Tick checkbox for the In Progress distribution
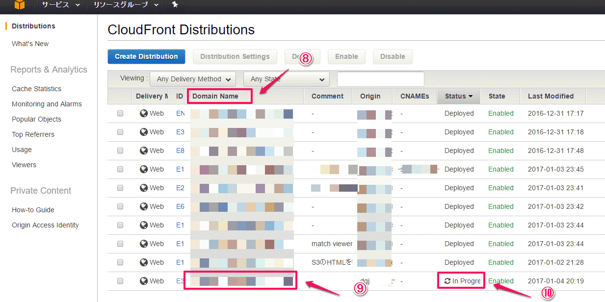Viewport: 605px width, 302px height. (x=120, y=281)
